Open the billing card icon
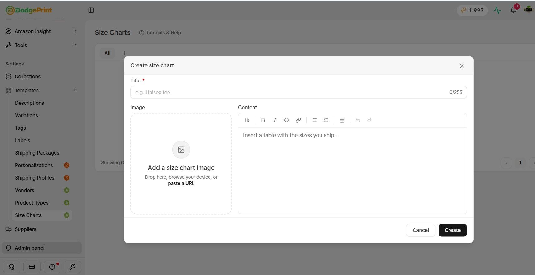535x275 pixels. click(x=32, y=267)
